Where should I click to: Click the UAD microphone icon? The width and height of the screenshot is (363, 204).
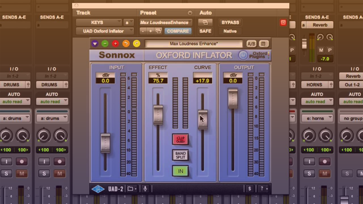145,189
